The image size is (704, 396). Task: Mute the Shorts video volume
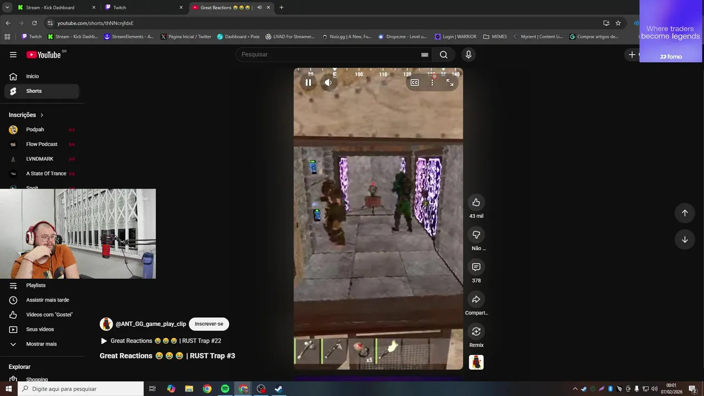pos(328,82)
